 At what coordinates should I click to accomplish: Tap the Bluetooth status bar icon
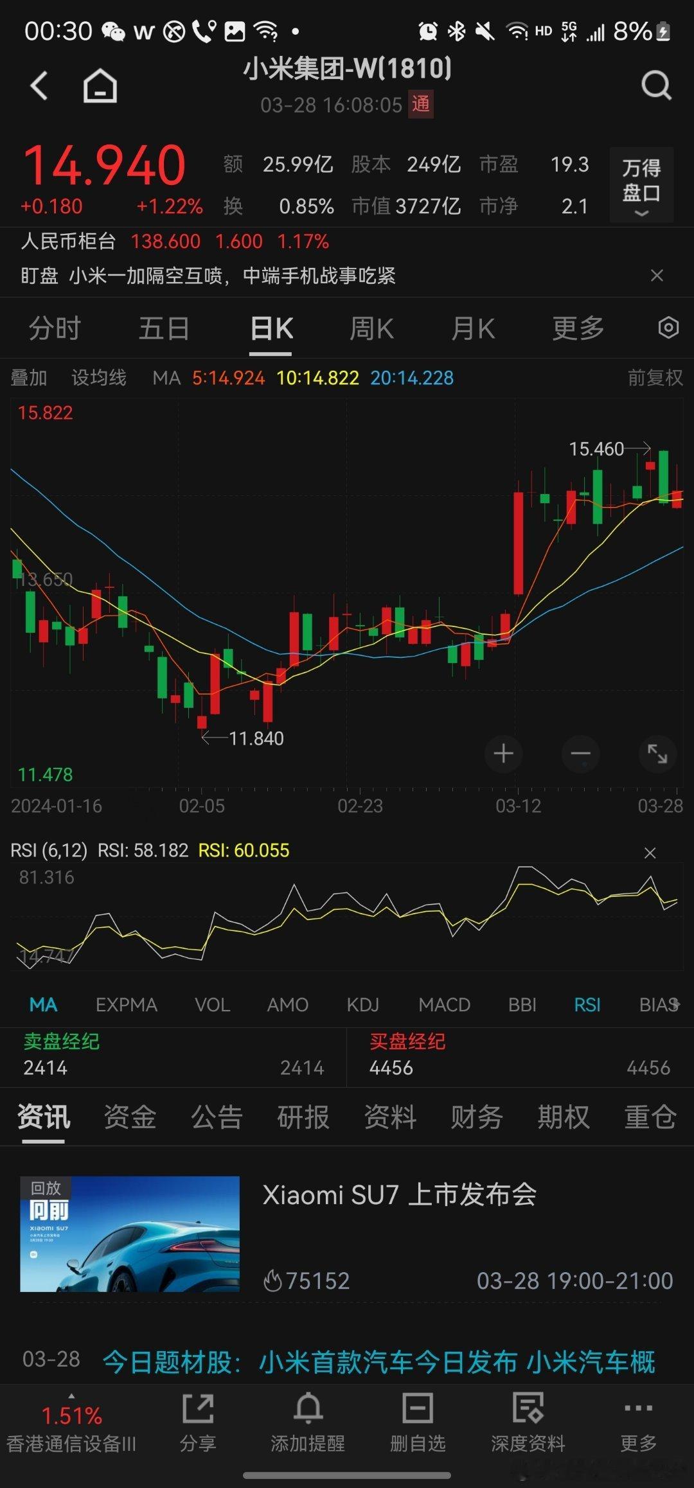456,31
